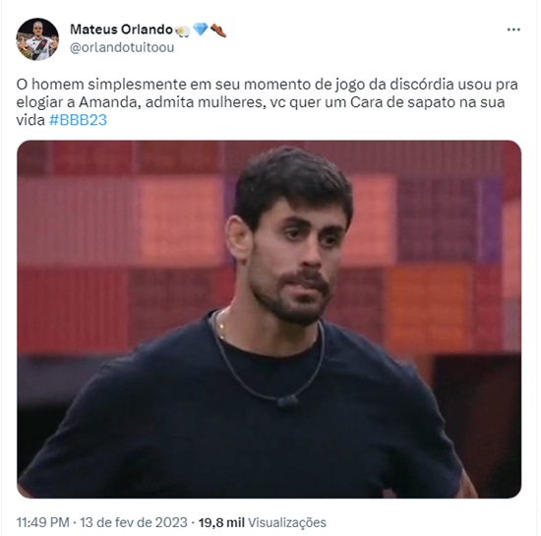Click the 11:49 PM timestamp
Screen dimensions: 541x536
[x=42, y=522]
